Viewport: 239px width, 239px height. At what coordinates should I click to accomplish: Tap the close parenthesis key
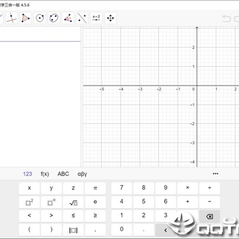point(51,230)
